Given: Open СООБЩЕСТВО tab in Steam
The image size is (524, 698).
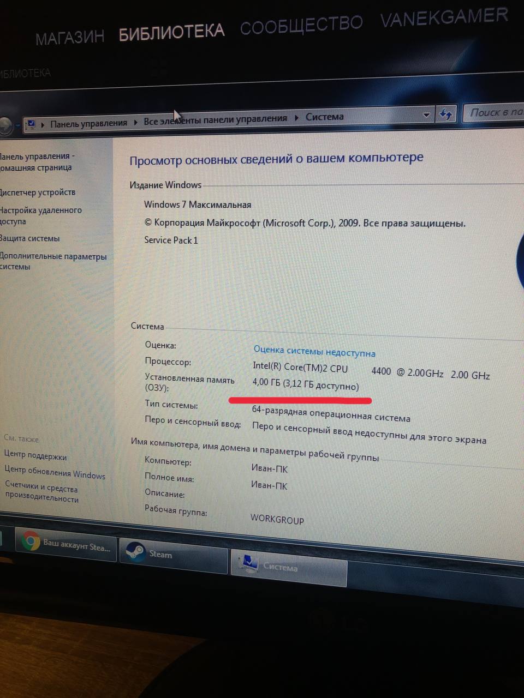Looking at the screenshot, I should pos(301,24).
